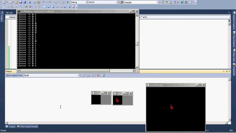Screen dimensions: 236x133
Task: Click the Undo arrow icon
Action: (x=44, y=2)
